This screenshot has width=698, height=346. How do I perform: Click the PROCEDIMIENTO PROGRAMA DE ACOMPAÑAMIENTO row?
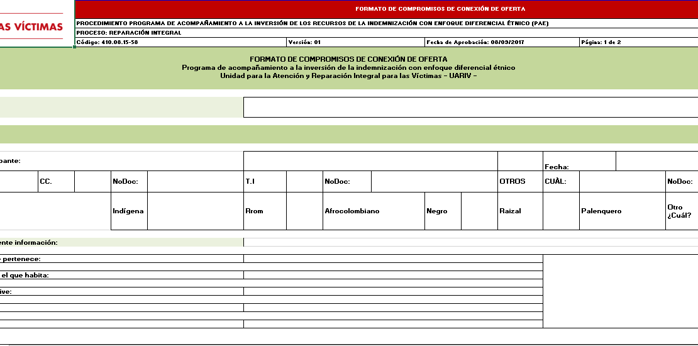(386, 23)
